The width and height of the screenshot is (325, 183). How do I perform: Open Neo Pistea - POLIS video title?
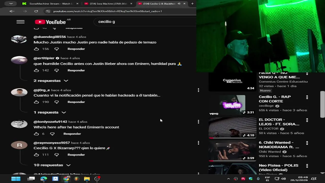pos(279,168)
